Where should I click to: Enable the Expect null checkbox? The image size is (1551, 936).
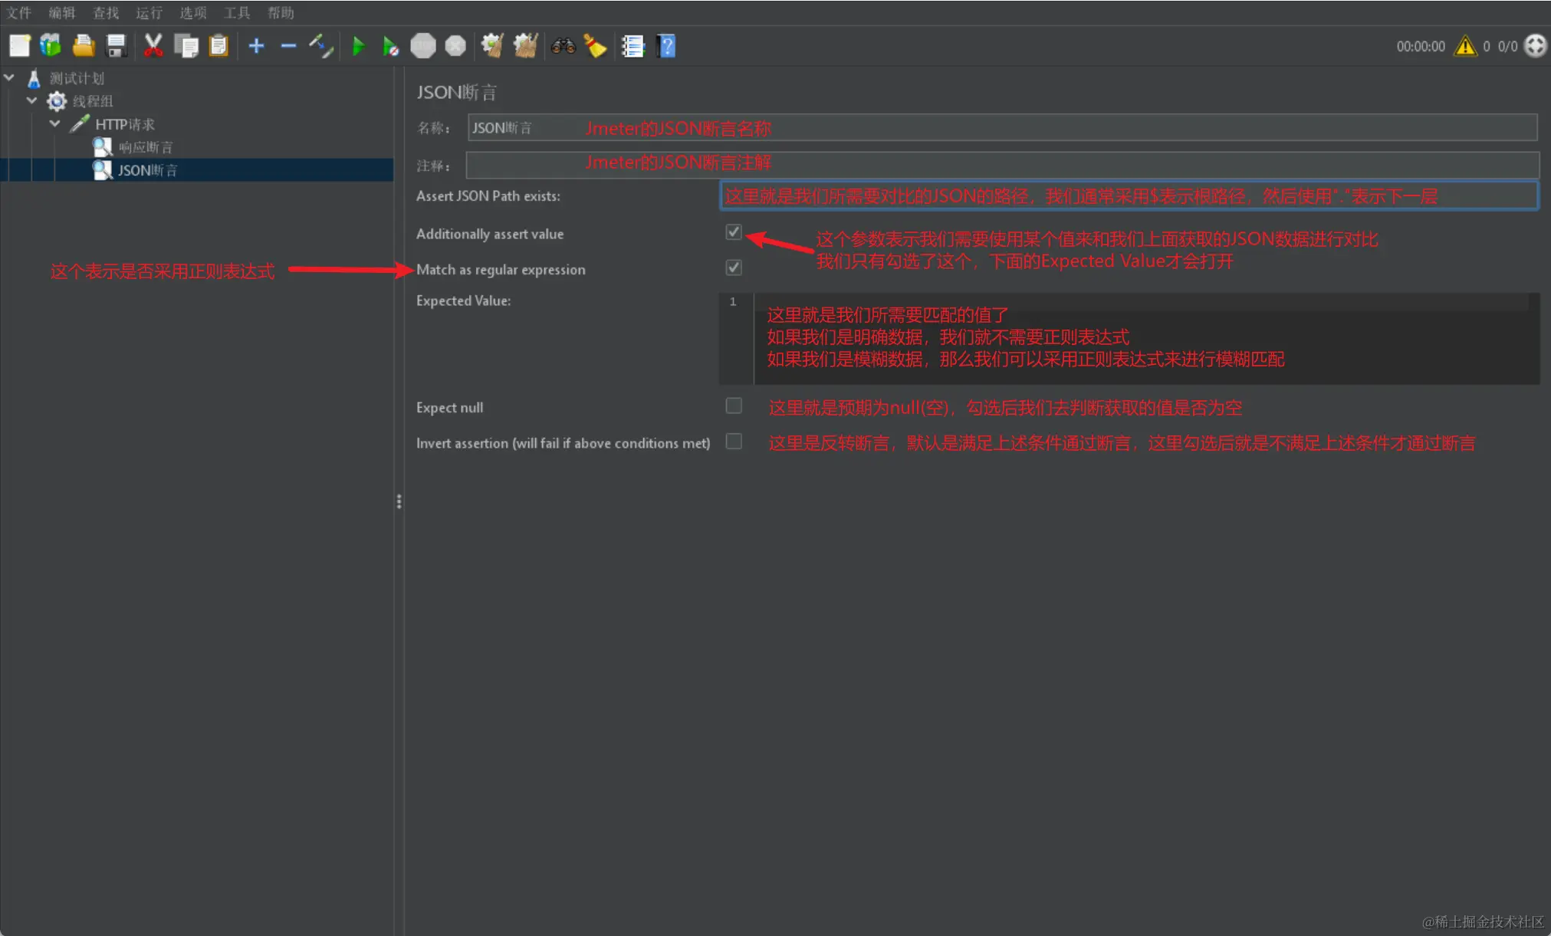coord(734,406)
